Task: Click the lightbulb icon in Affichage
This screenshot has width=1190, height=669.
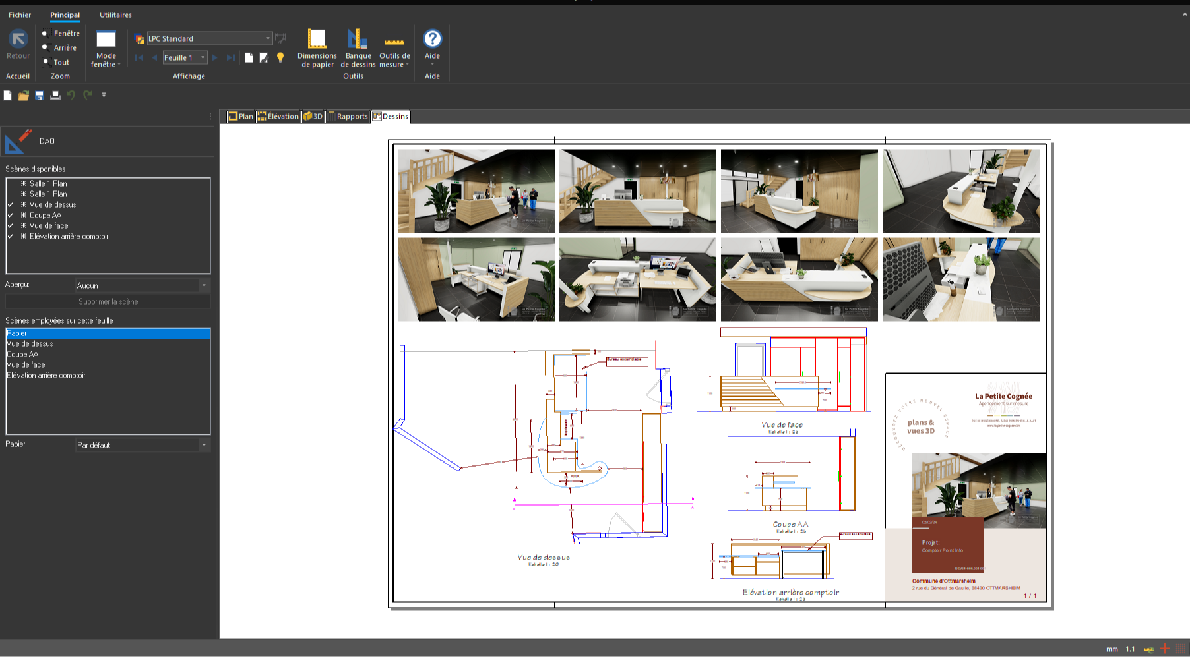Action: [x=280, y=58]
